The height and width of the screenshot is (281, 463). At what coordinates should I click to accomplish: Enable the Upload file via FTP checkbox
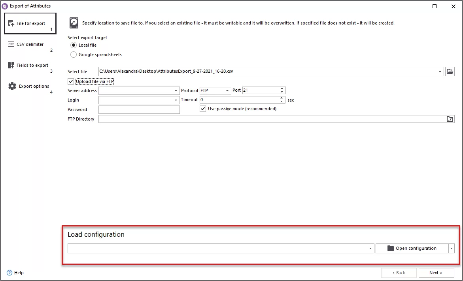pyautogui.click(x=70, y=81)
